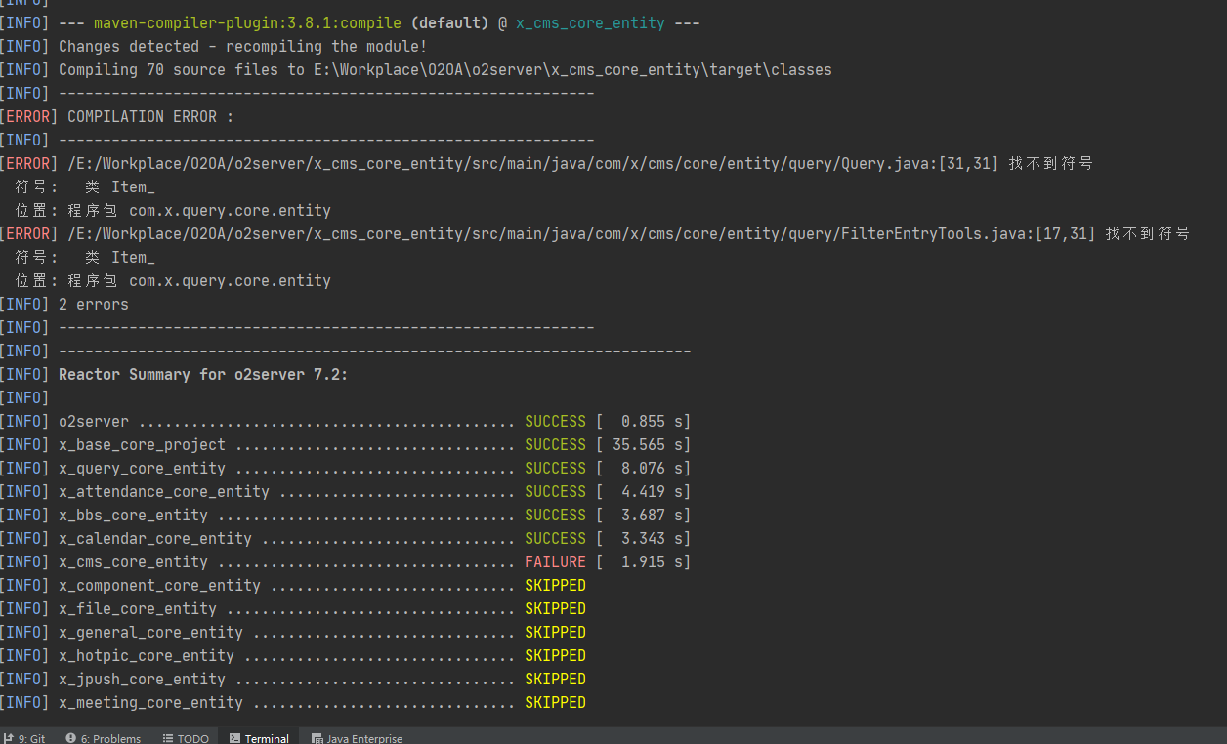Viewport: 1227px width, 744px height.
Task: Click the Git branch icon in bottom bar
Action: click(x=8, y=739)
